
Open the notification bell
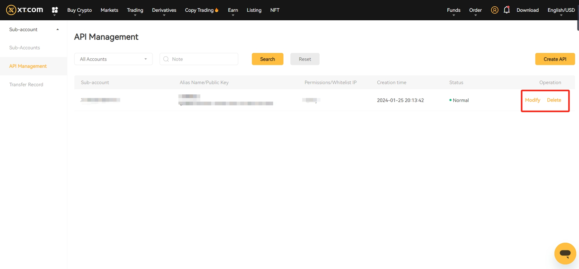pyautogui.click(x=507, y=10)
